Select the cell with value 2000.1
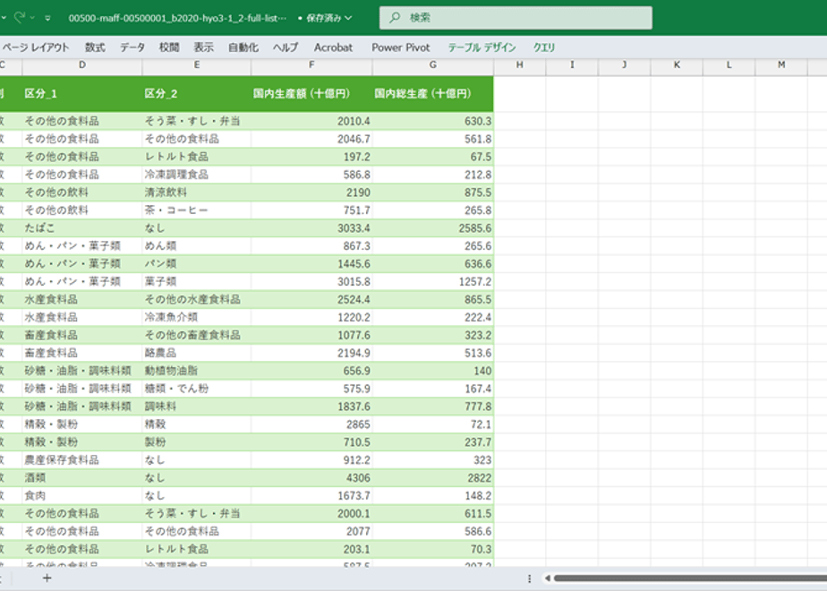Viewport: 827px width, 591px height. (x=311, y=513)
